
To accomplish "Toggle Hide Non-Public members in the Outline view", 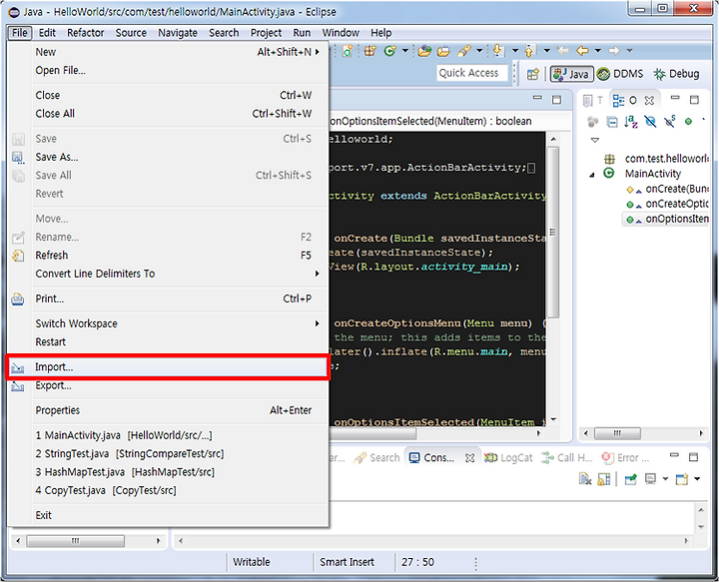I will [688, 122].
